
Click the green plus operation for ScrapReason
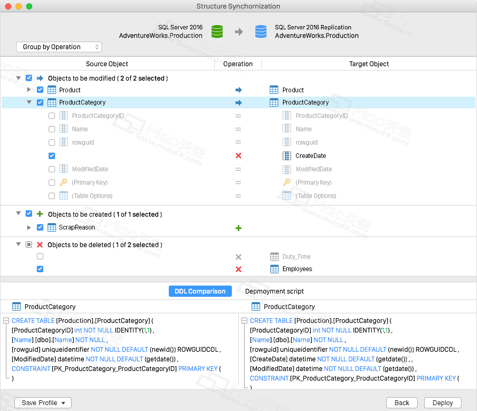pyautogui.click(x=238, y=228)
